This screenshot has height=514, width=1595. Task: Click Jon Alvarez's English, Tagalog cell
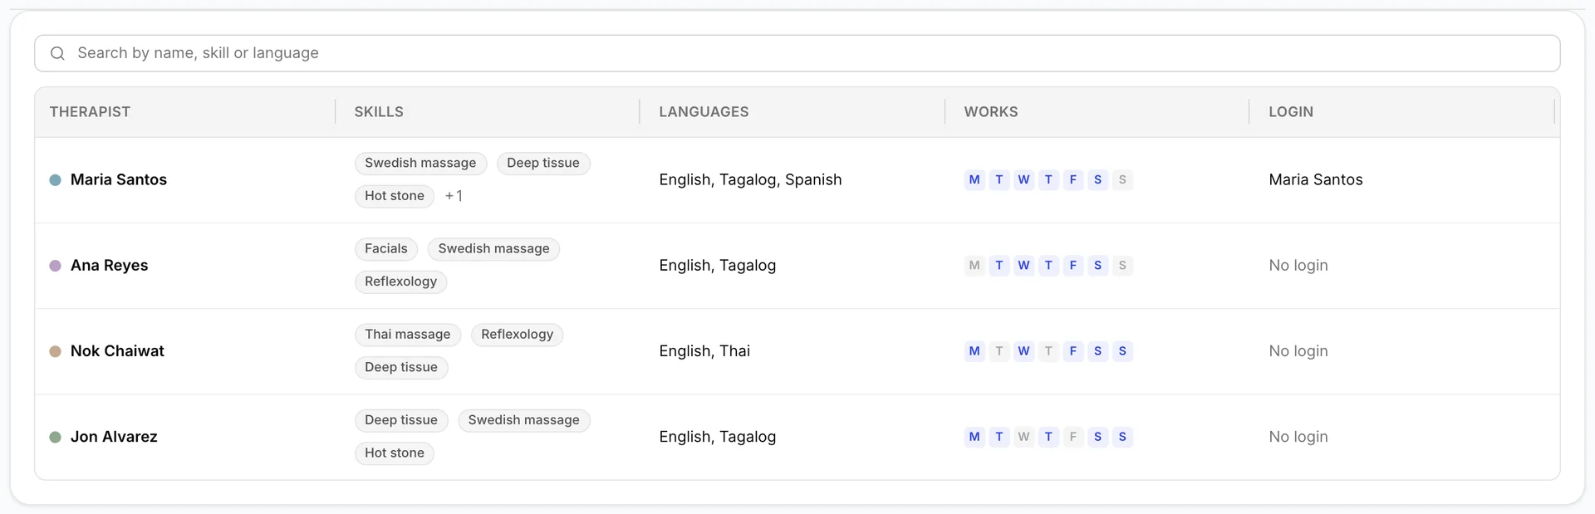pos(718,437)
